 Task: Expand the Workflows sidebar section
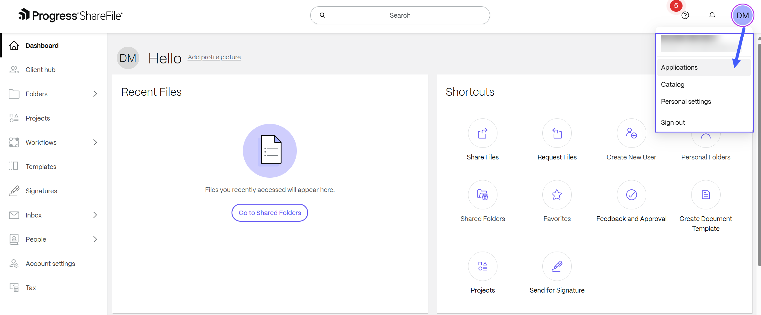click(95, 142)
